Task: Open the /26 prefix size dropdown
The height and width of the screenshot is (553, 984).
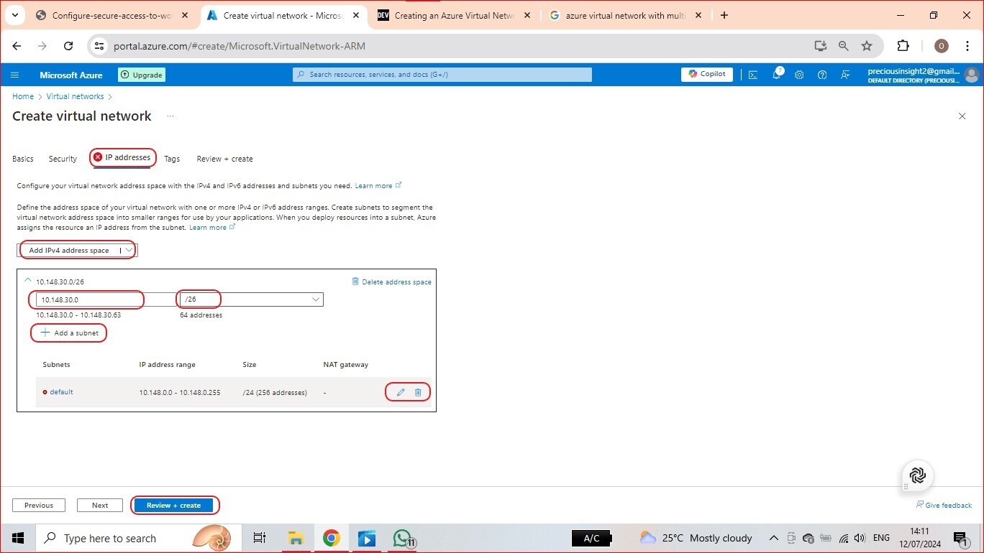Action: click(251, 299)
